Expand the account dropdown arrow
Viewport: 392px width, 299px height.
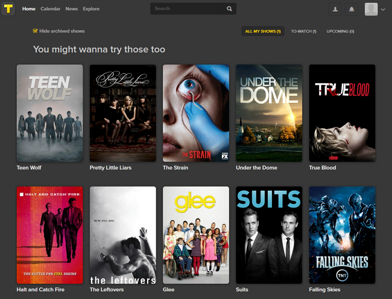click(383, 10)
